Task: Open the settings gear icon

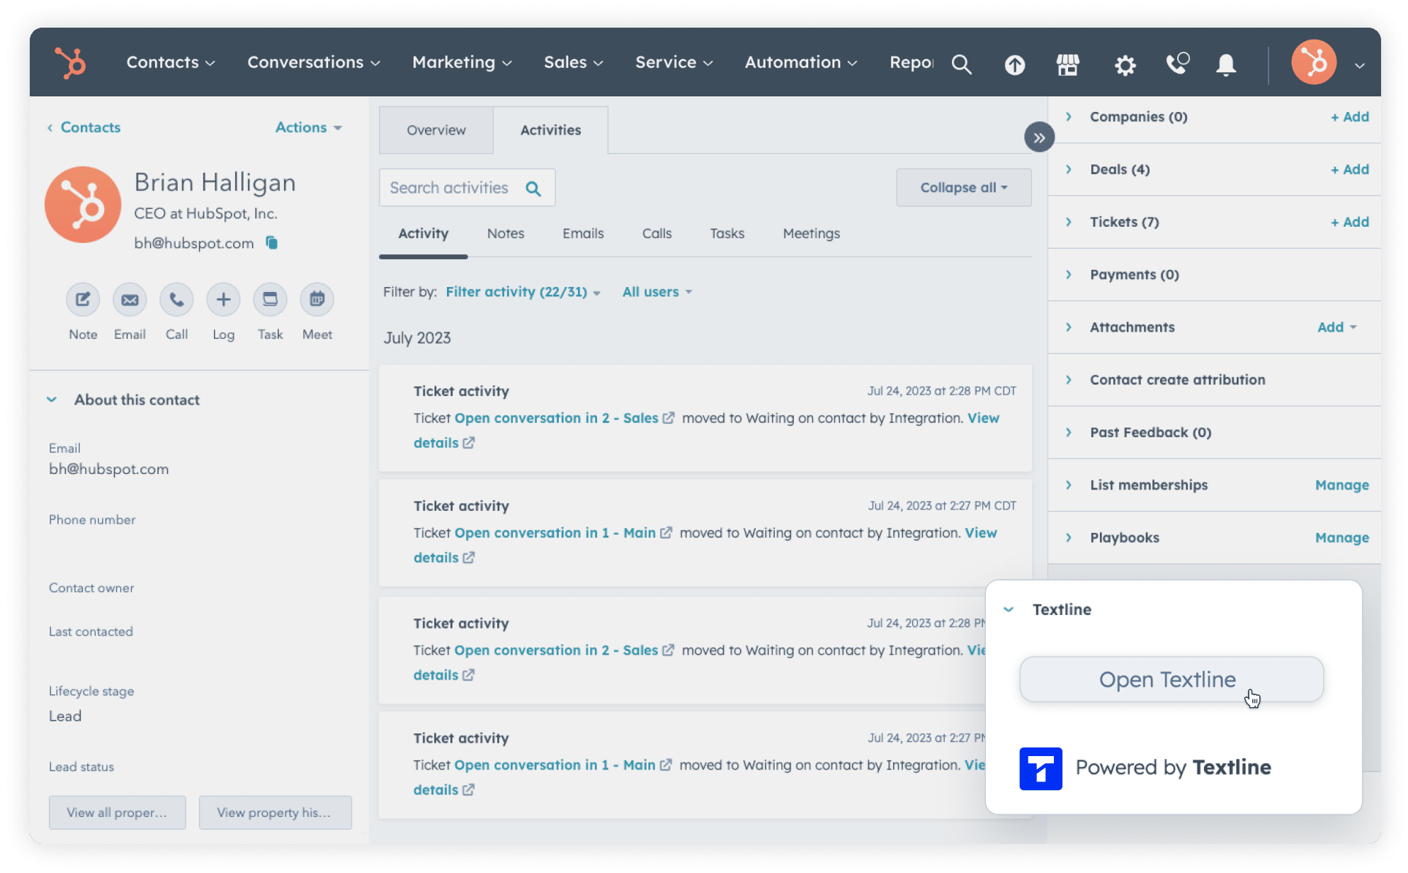Action: coord(1124,64)
